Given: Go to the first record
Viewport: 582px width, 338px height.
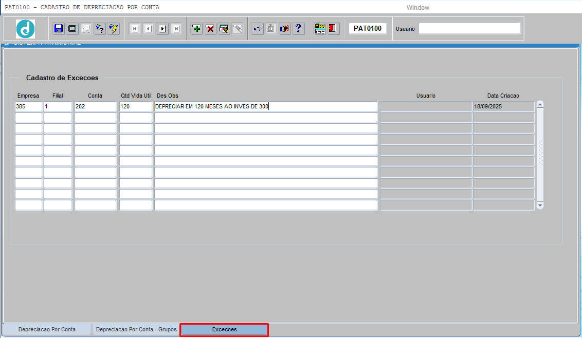Looking at the screenshot, I should point(135,29).
